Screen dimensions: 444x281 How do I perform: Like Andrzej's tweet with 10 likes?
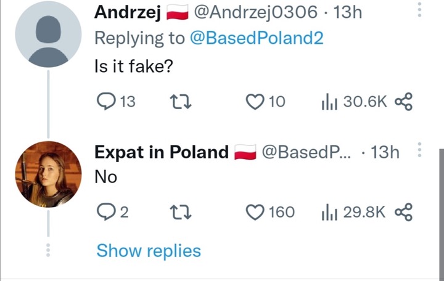(x=255, y=101)
